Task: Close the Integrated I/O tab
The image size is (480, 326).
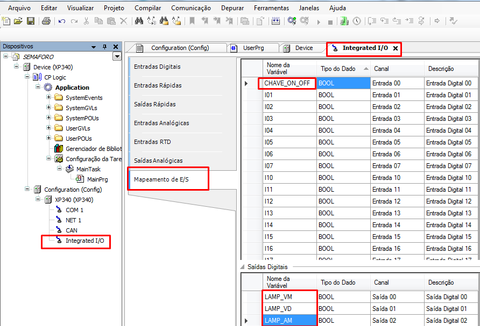Action: tap(396, 48)
